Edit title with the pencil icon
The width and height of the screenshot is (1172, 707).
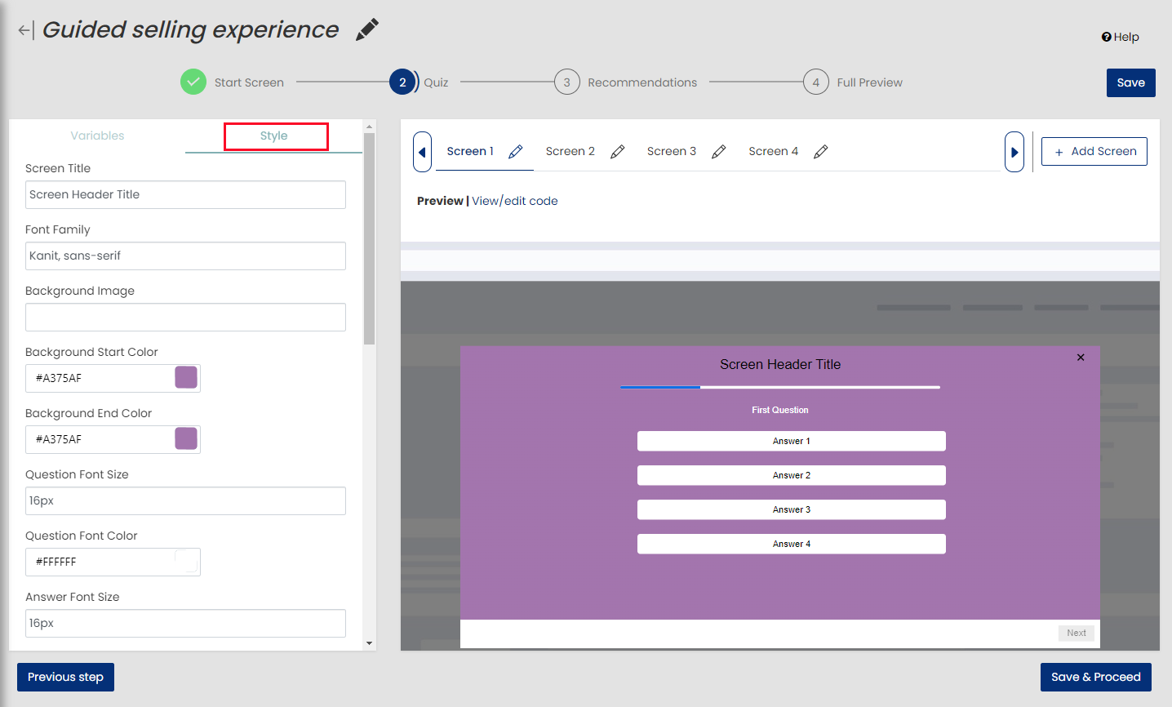367,29
